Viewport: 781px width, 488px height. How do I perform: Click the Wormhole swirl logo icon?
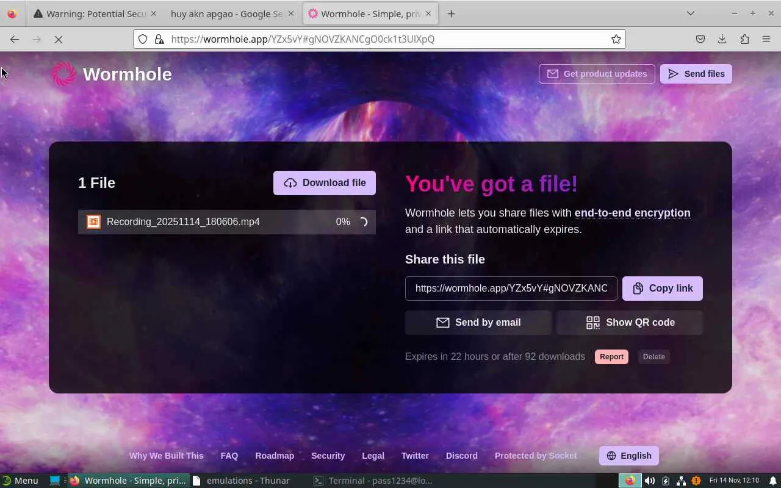coord(64,74)
